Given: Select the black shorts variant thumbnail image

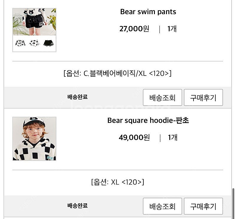Looking at the screenshot, I should point(48,43).
